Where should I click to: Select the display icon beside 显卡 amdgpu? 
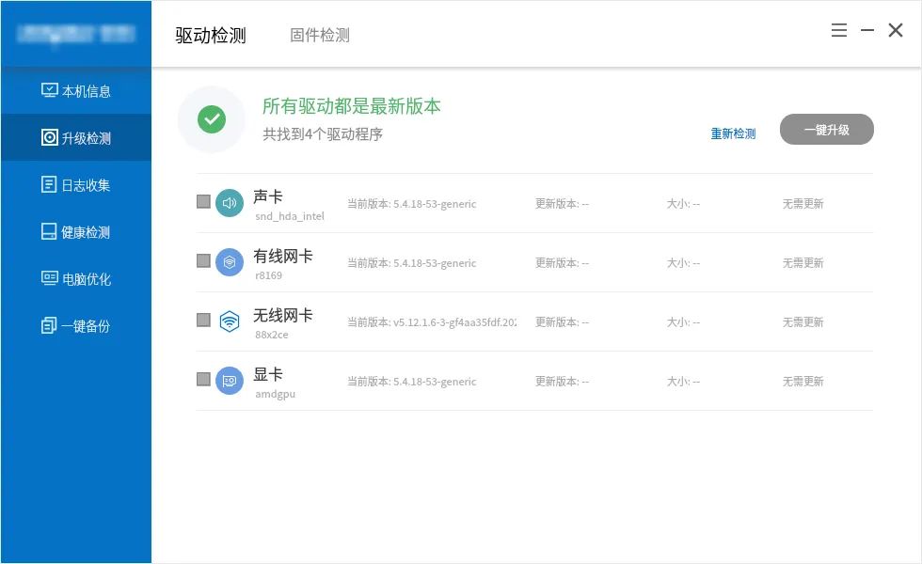point(229,380)
